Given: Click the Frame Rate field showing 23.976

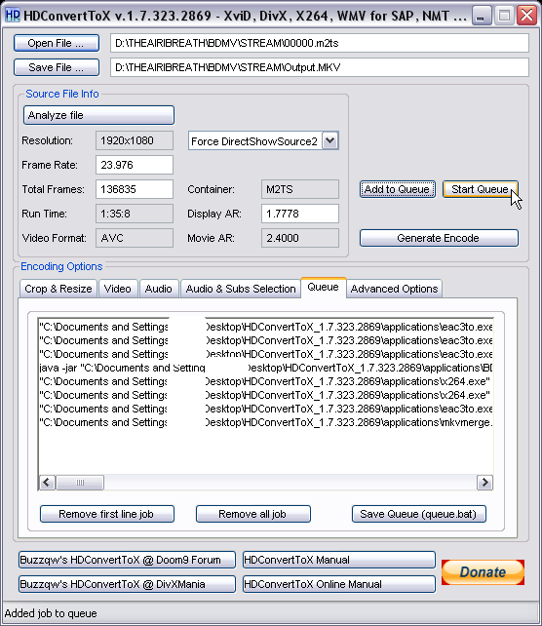Looking at the screenshot, I should point(135,165).
